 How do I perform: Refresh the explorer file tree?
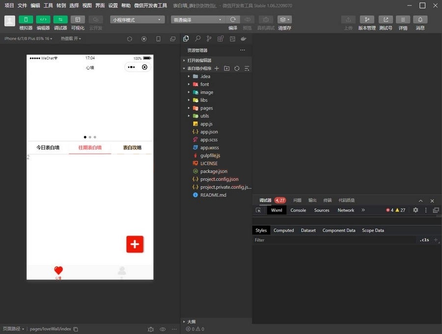237,68
